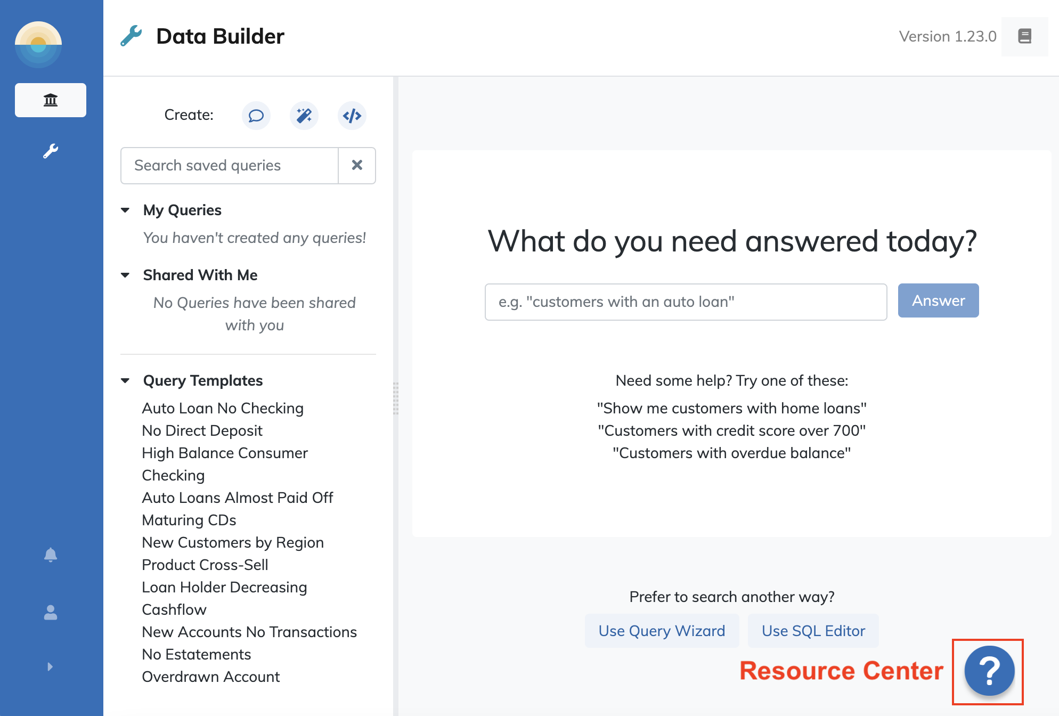Image resolution: width=1059 pixels, height=716 pixels.
Task: Create query with the magic wand wizard icon
Action: pyautogui.click(x=304, y=116)
